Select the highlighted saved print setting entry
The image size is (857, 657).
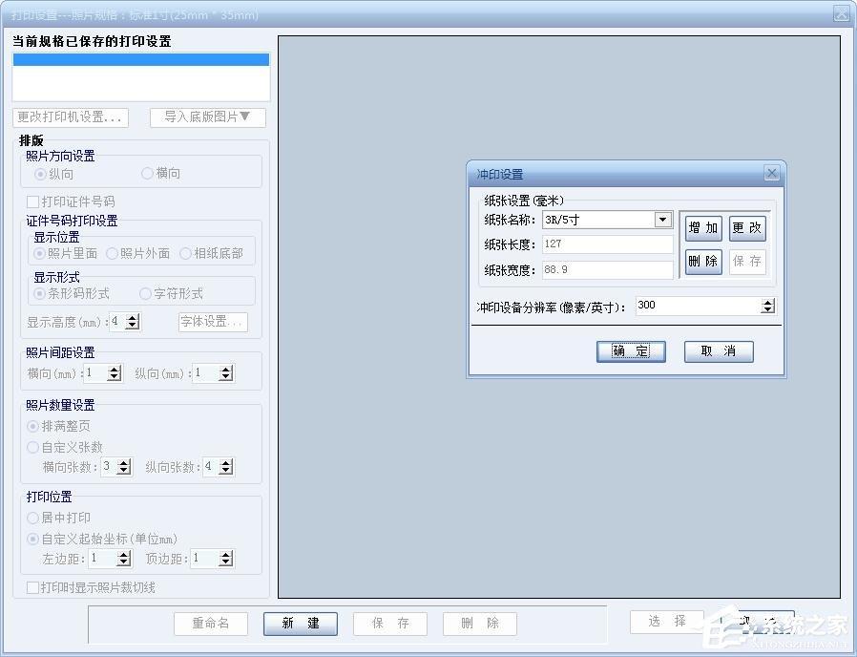tap(141, 59)
